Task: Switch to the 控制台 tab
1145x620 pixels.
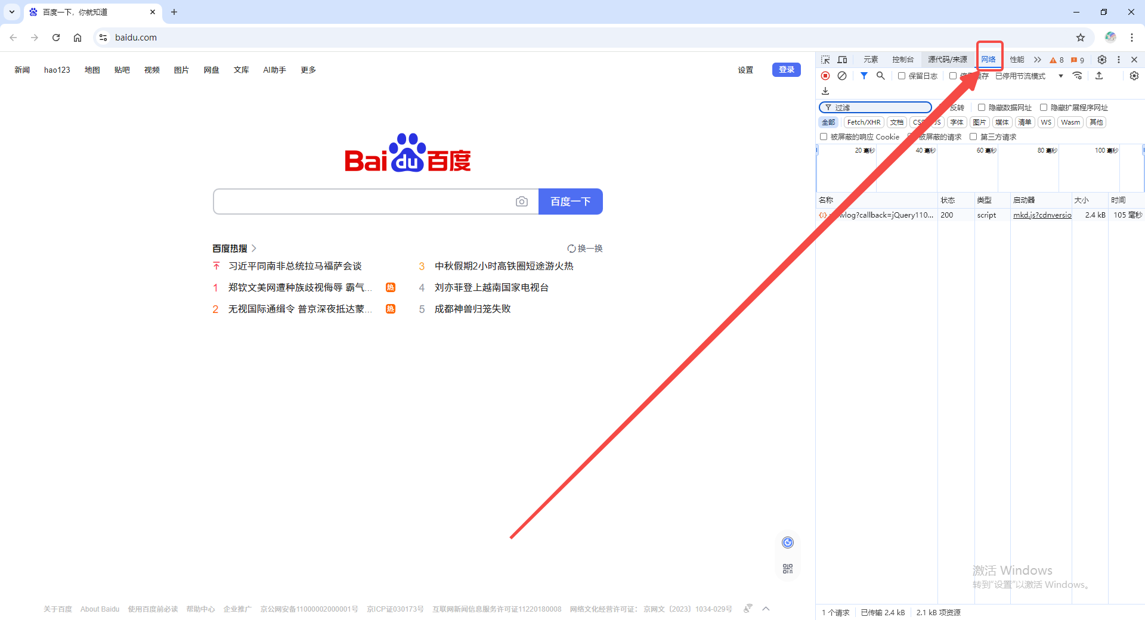Action: [903, 60]
